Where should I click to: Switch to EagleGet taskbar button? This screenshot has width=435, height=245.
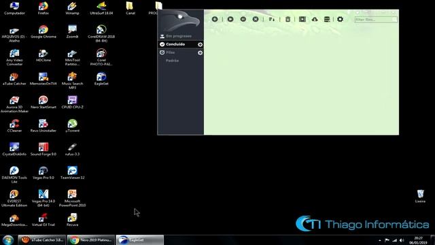(140, 240)
